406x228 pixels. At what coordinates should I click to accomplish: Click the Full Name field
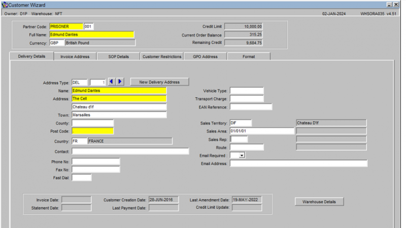pyautogui.click(x=92, y=34)
